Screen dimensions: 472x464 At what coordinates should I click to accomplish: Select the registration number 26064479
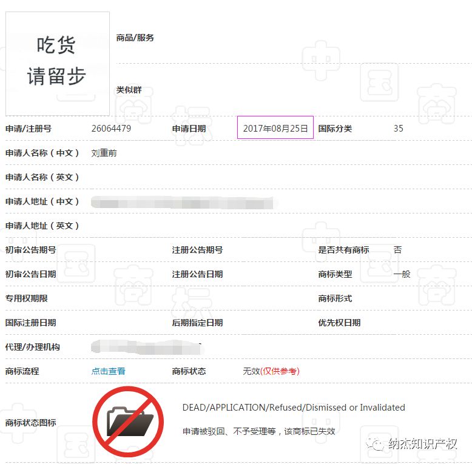pos(111,129)
